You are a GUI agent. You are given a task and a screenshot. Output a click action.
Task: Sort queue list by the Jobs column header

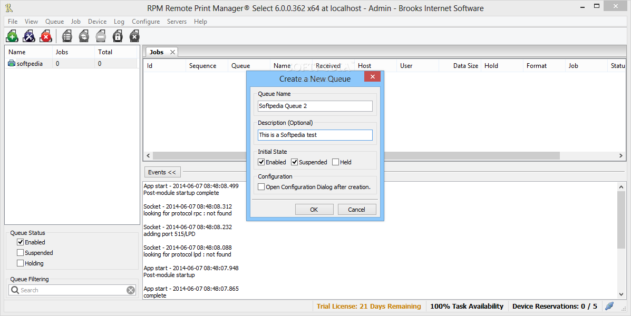[x=74, y=52]
